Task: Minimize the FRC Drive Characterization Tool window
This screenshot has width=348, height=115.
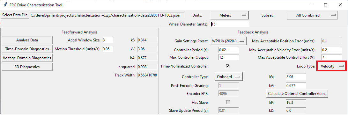Action: pos(311,5)
